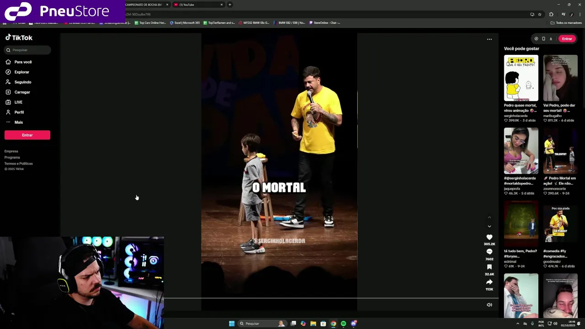Show hidden system tray icons
The height and width of the screenshot is (329, 585).
pyautogui.click(x=518, y=324)
